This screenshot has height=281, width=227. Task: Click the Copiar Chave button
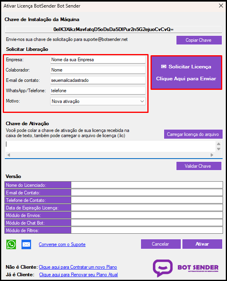coord(199,40)
